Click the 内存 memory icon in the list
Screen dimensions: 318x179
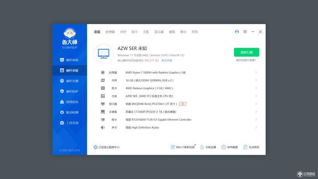click(x=103, y=80)
